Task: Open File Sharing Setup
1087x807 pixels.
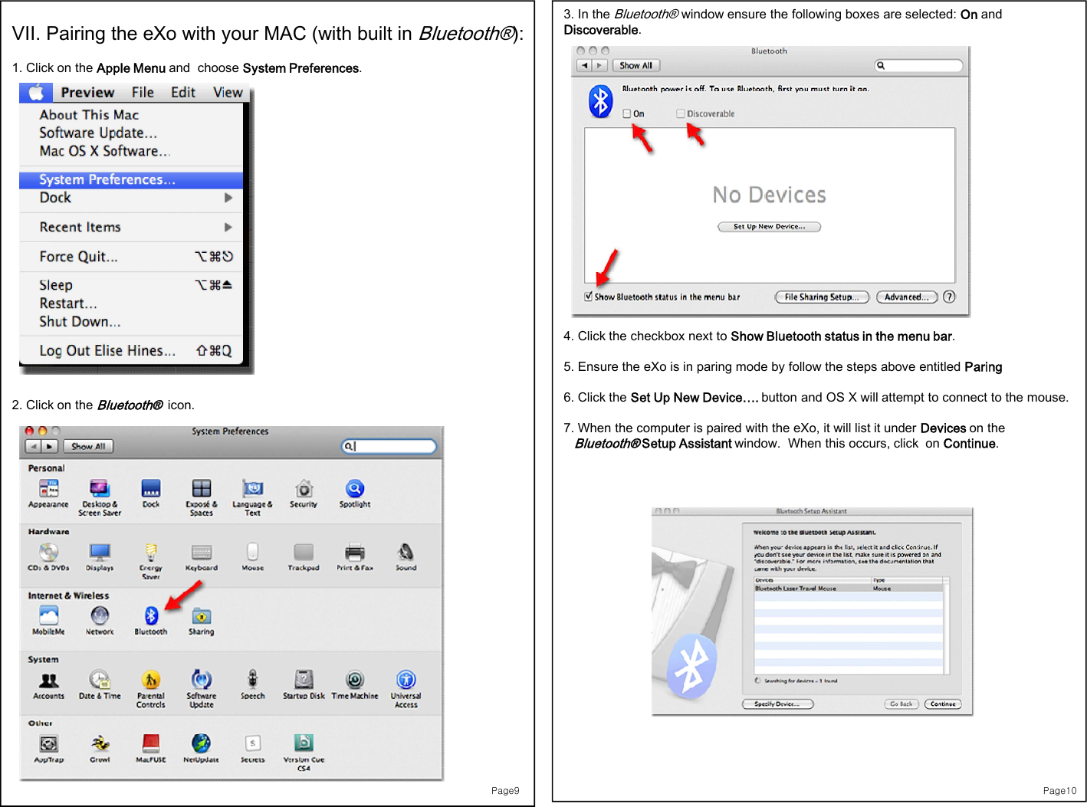Action: coord(822,297)
